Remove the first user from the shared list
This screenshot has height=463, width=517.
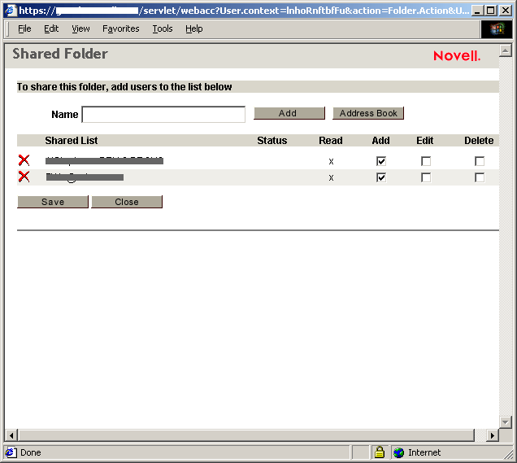pyautogui.click(x=24, y=160)
